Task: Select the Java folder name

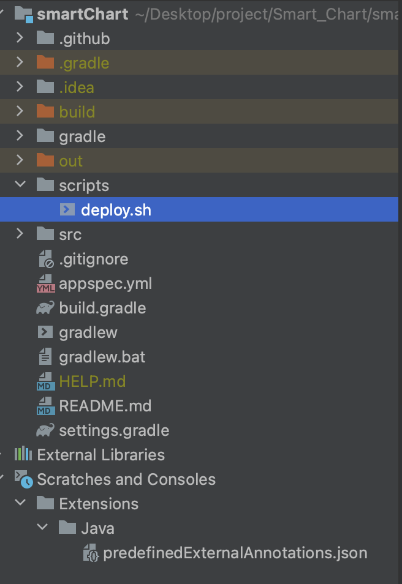Action: (x=97, y=528)
